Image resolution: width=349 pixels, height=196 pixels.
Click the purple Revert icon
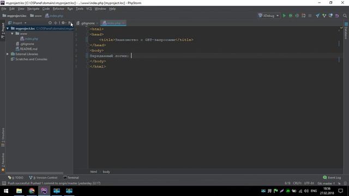337,16
